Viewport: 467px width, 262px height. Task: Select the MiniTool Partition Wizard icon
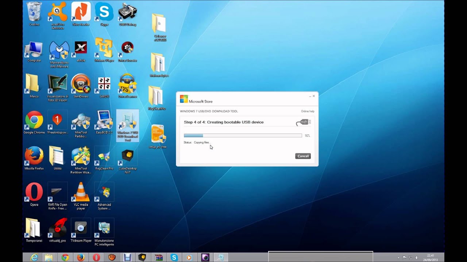pyautogui.click(x=81, y=160)
